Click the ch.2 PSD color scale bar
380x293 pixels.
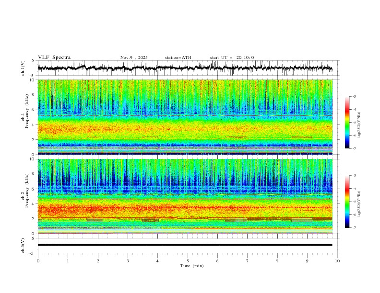pyautogui.click(x=347, y=202)
